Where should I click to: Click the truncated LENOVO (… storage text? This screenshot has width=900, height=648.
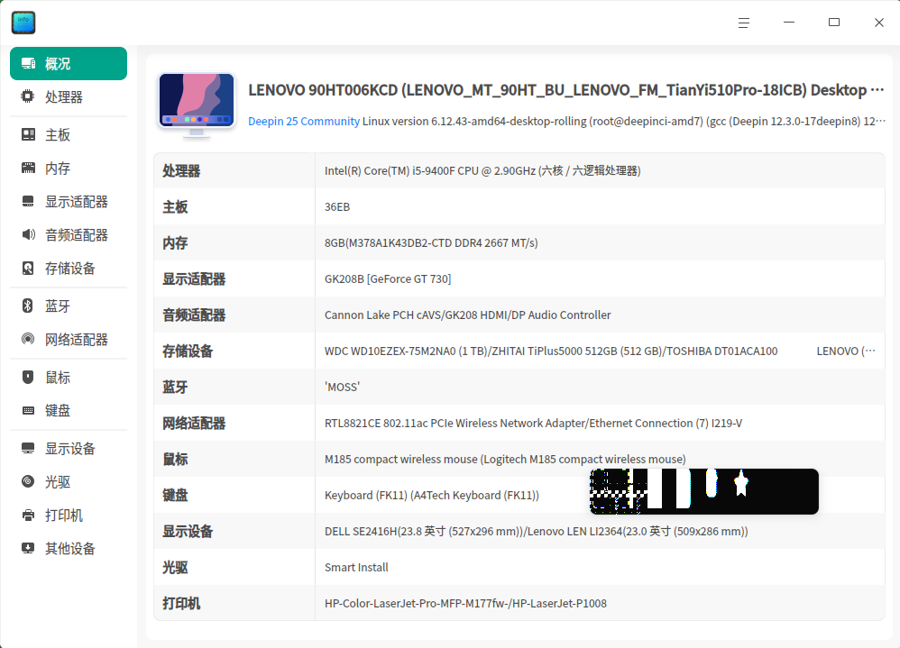click(x=846, y=351)
